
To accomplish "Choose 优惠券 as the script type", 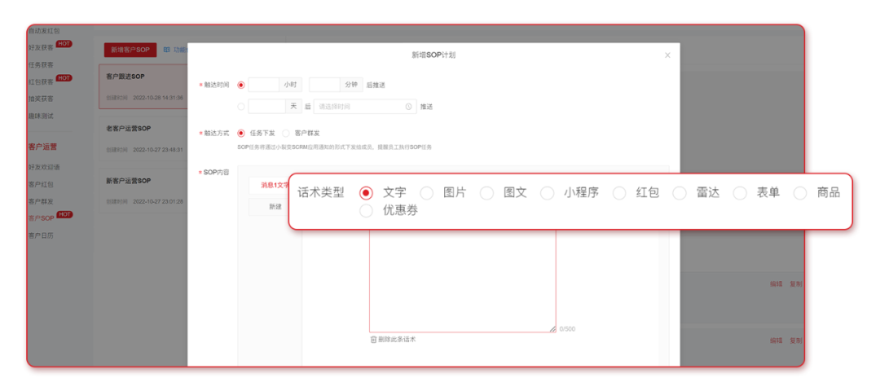I will pos(366,211).
